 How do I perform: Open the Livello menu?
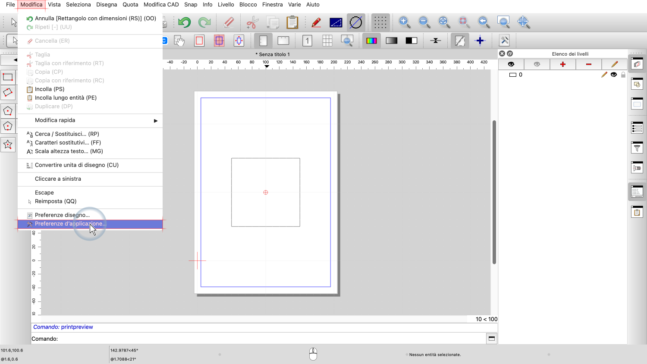pyautogui.click(x=226, y=5)
